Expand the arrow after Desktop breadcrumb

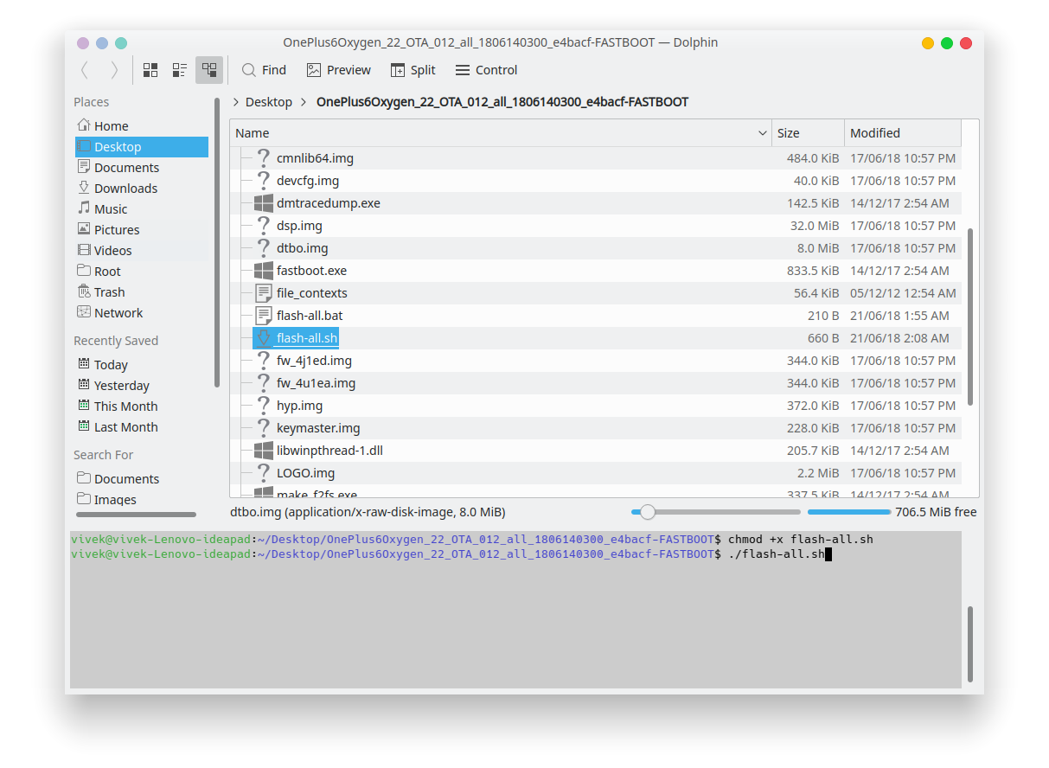pos(304,102)
